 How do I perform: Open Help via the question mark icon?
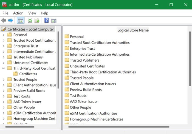[x=46, y=21]
